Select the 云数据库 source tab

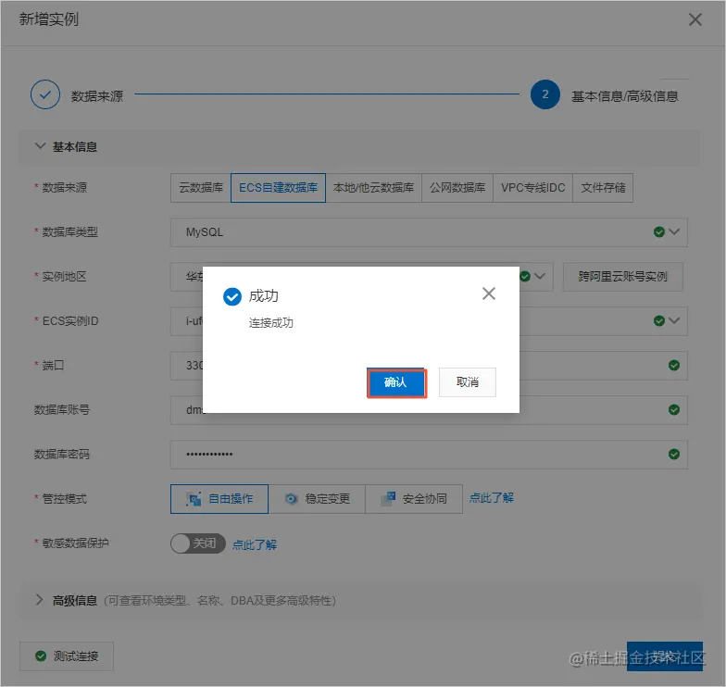[201, 188]
